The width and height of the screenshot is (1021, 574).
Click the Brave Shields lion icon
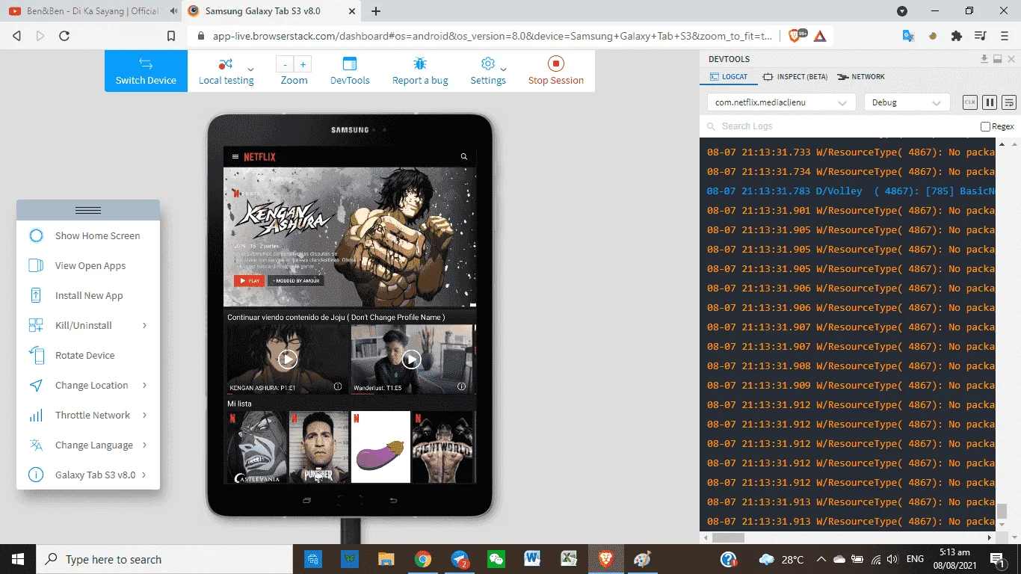pyautogui.click(x=795, y=36)
